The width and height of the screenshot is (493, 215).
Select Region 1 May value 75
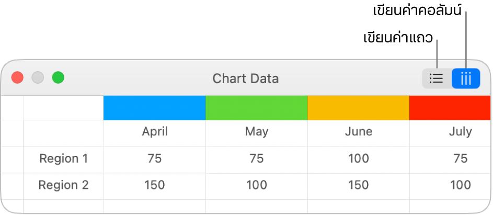257,159
